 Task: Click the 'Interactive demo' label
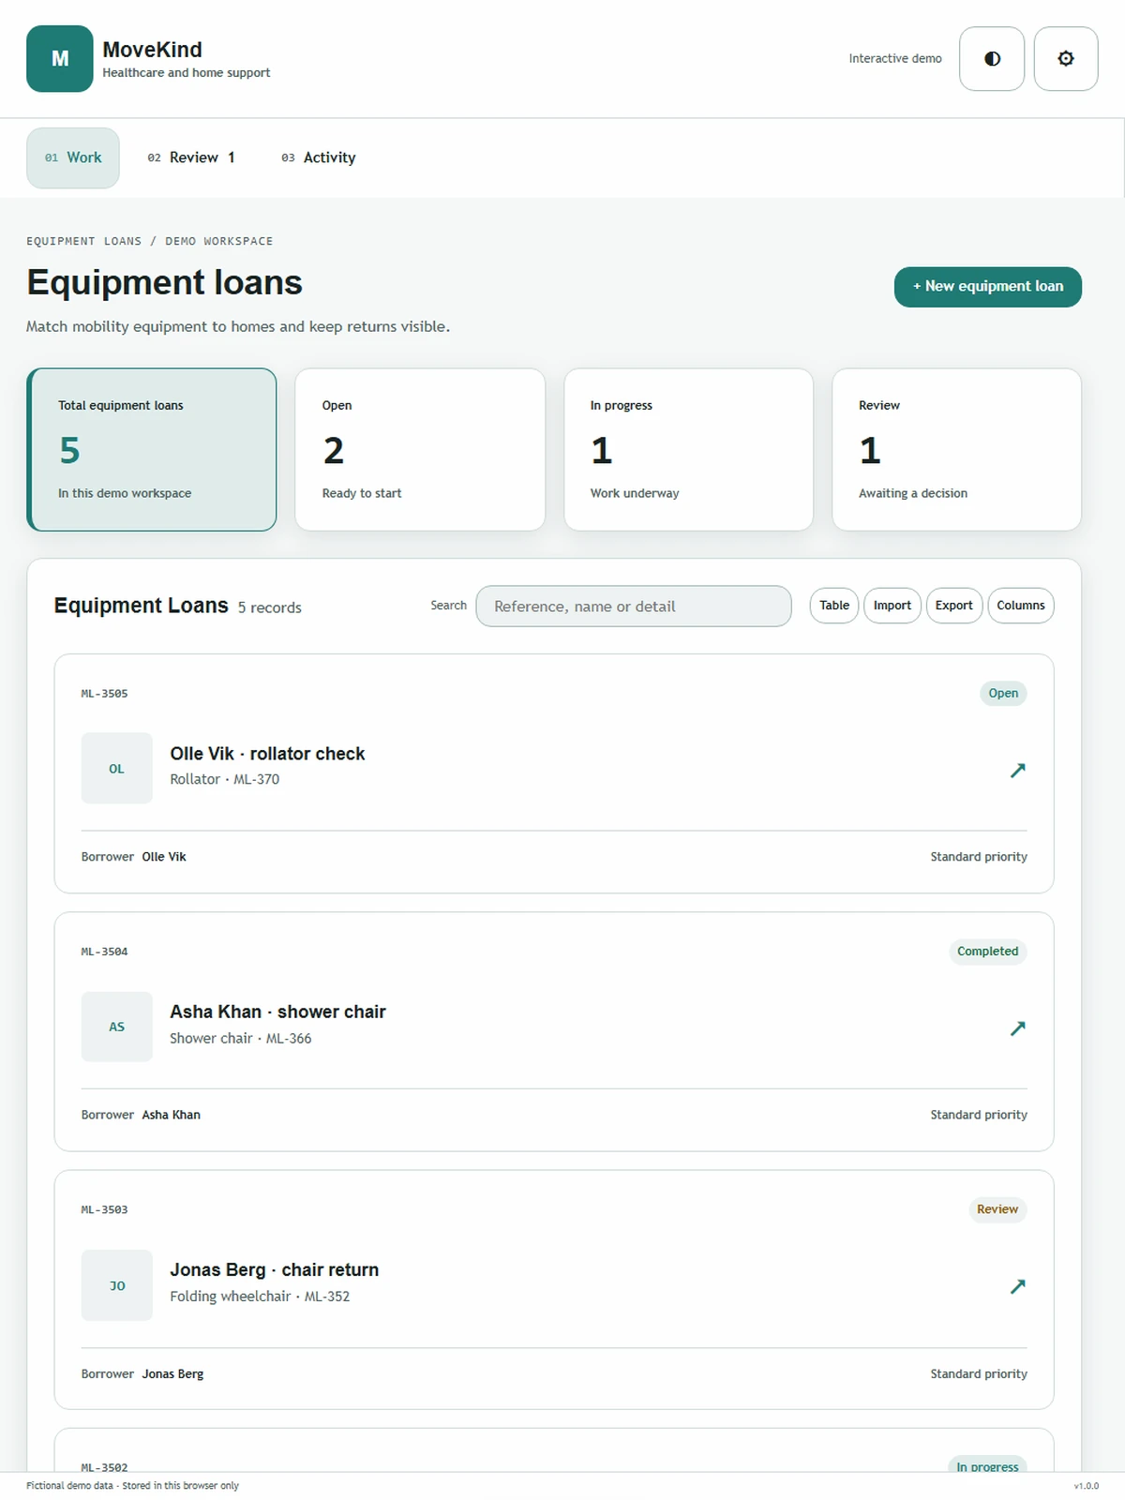click(895, 58)
